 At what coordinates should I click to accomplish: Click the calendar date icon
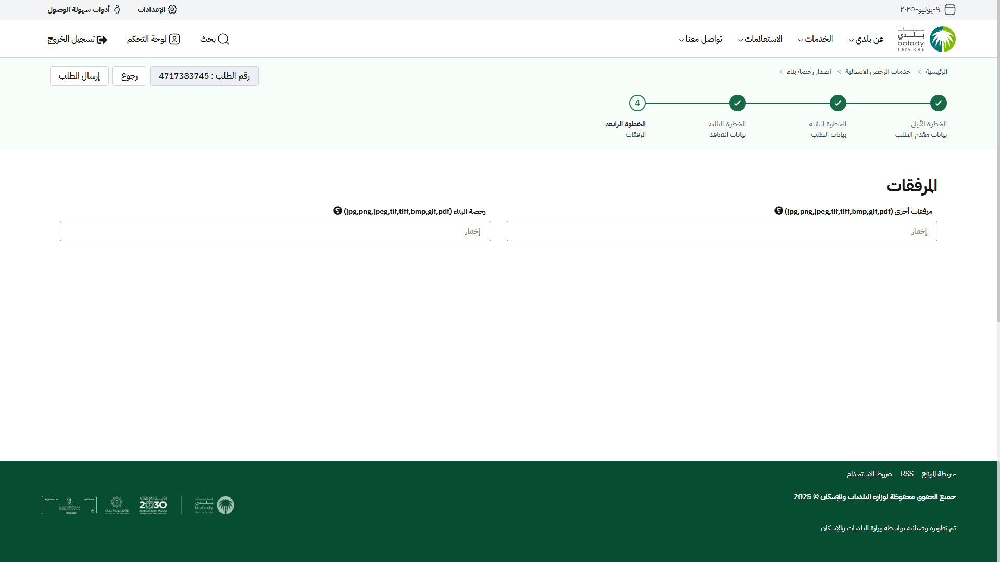tap(950, 9)
